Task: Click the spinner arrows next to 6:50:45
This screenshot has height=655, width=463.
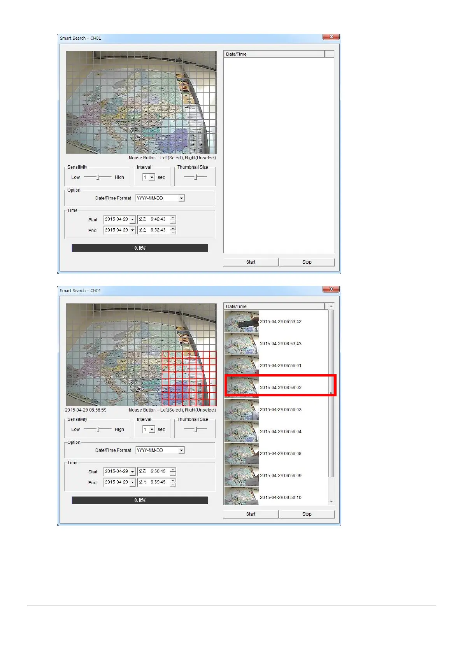Action: click(173, 471)
